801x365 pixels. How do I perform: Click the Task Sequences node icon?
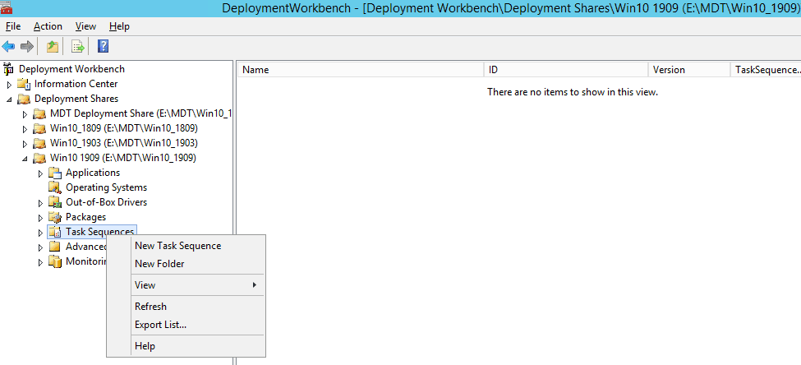tap(55, 232)
